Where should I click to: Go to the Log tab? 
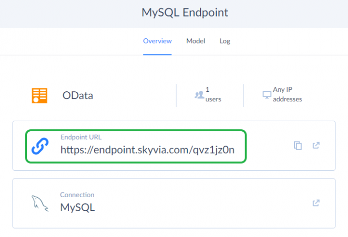225,41
